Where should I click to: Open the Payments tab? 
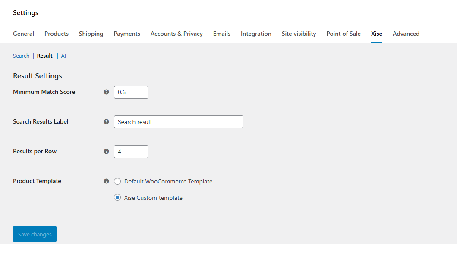click(x=127, y=34)
